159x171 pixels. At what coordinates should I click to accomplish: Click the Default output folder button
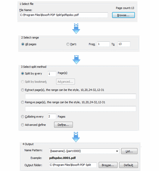click(128, 165)
